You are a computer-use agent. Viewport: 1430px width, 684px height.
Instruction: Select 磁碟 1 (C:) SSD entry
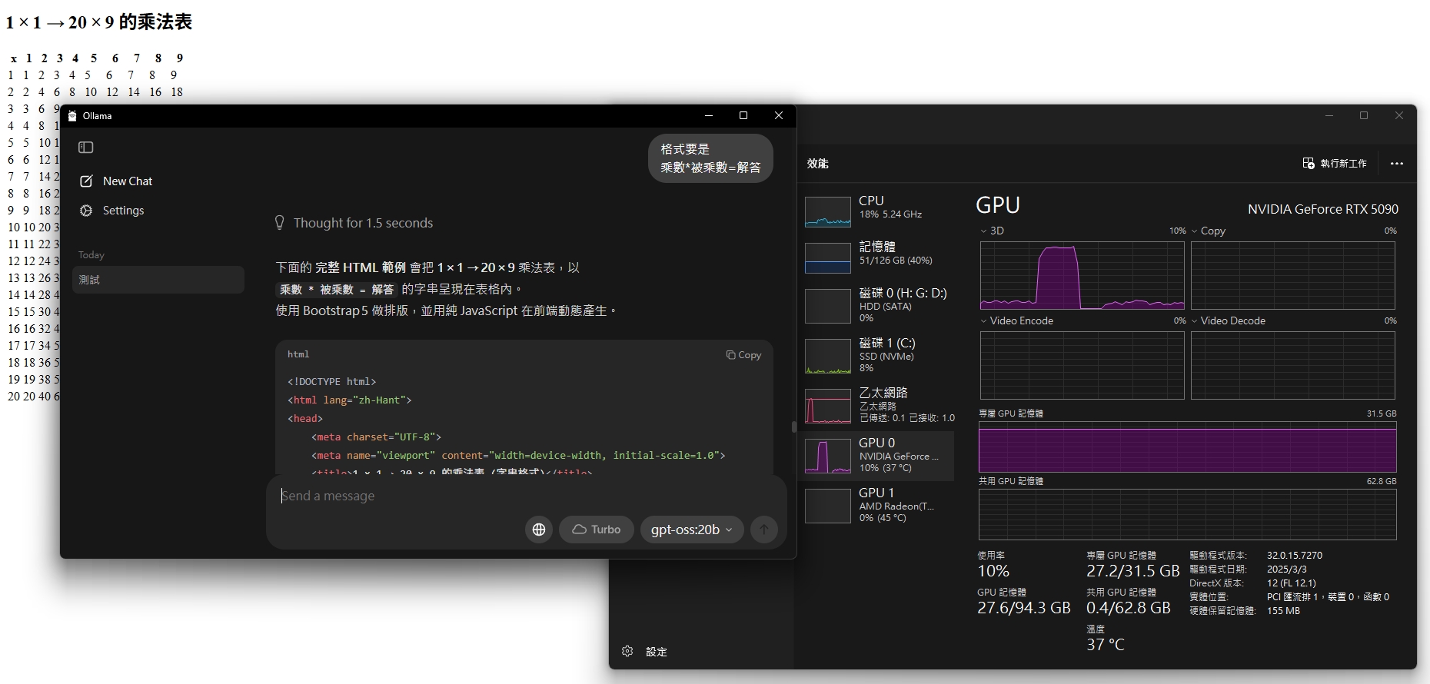click(x=876, y=355)
